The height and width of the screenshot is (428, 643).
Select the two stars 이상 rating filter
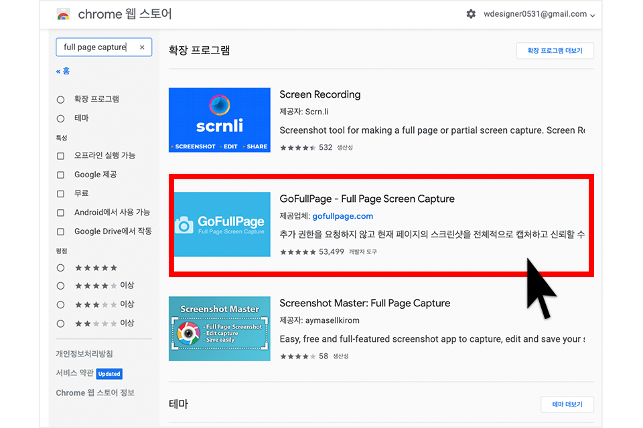coord(61,324)
